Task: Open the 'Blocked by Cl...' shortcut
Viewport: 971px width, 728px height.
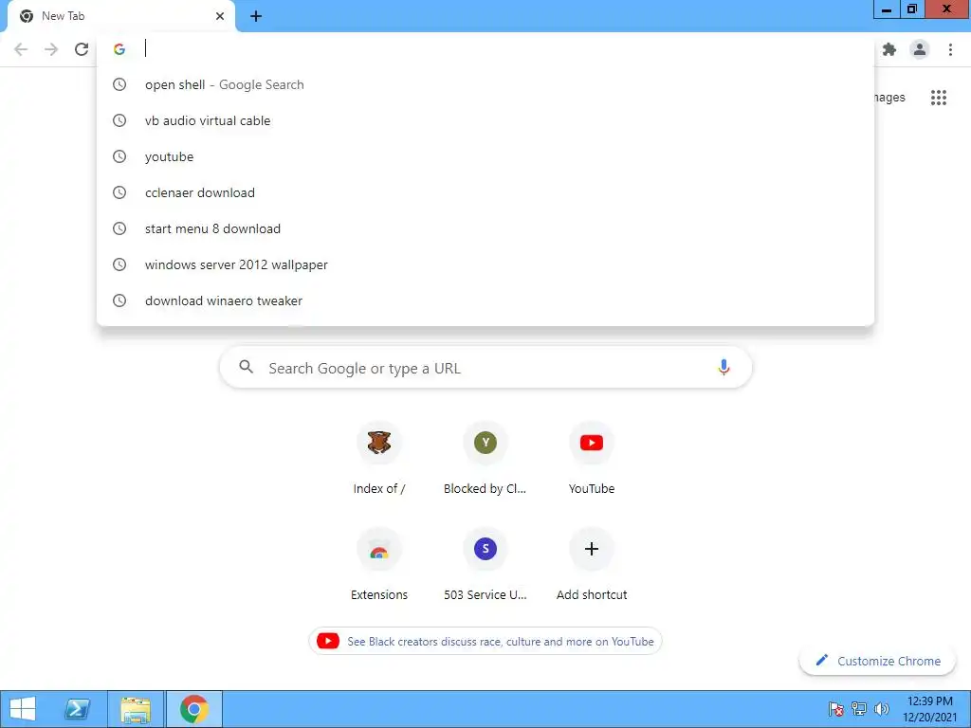Action: pos(485,459)
